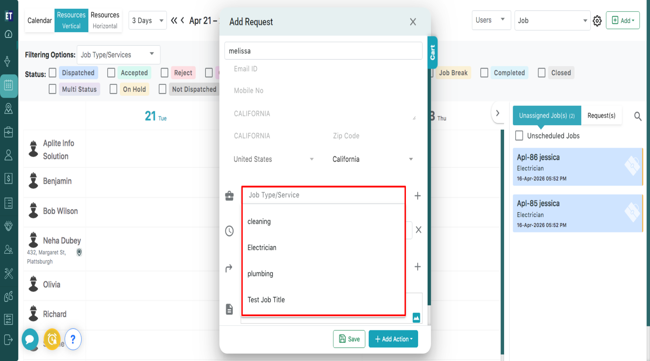This screenshot has height=361, width=650.
Task: Open the Cart side tab
Action: tap(432, 53)
